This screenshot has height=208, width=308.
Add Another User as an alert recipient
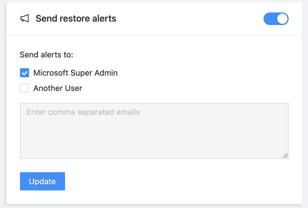[x=25, y=88]
